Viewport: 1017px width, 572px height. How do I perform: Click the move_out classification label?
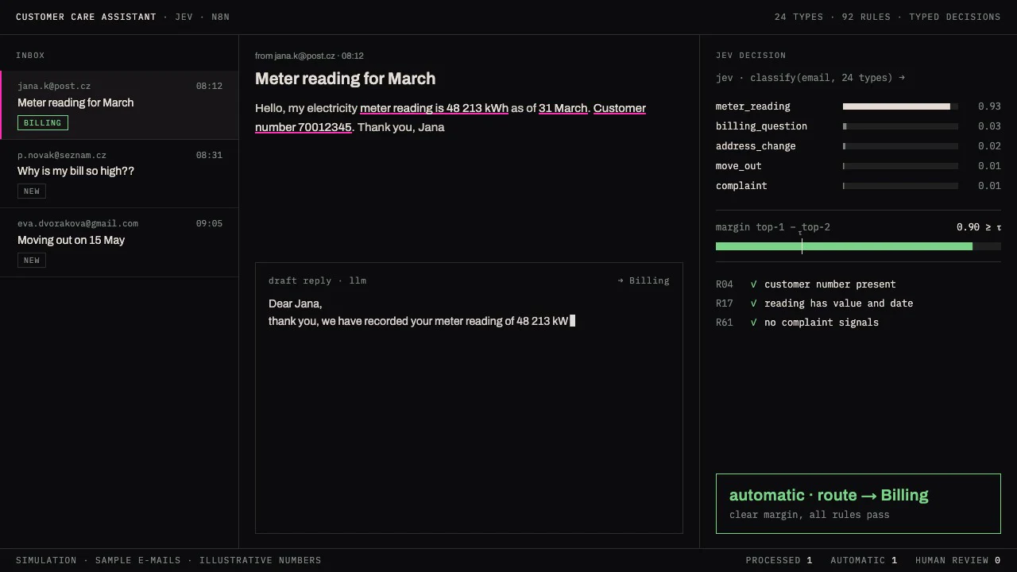tap(739, 166)
